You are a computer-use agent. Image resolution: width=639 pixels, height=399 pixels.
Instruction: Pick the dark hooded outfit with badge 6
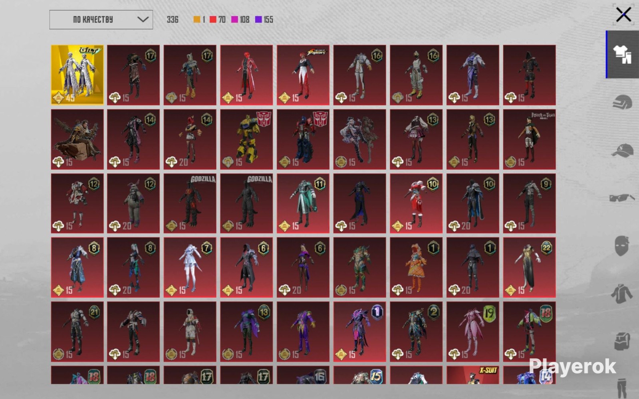246,267
